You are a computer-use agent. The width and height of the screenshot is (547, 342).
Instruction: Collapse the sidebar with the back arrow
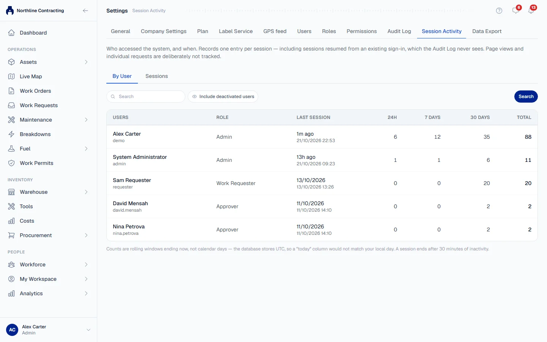pos(85,11)
